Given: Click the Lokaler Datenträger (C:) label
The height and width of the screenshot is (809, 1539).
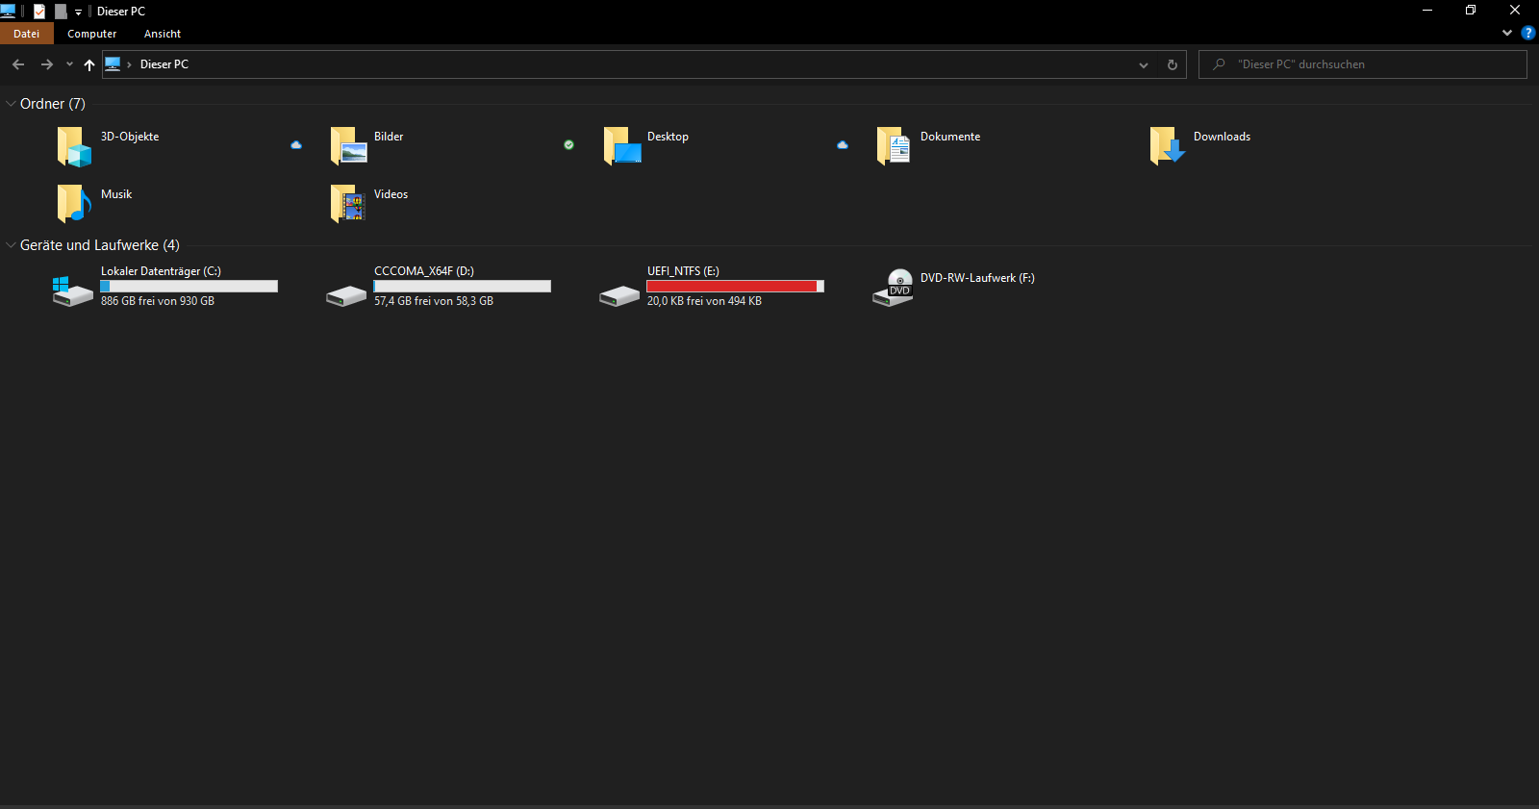Looking at the screenshot, I should coord(161,271).
